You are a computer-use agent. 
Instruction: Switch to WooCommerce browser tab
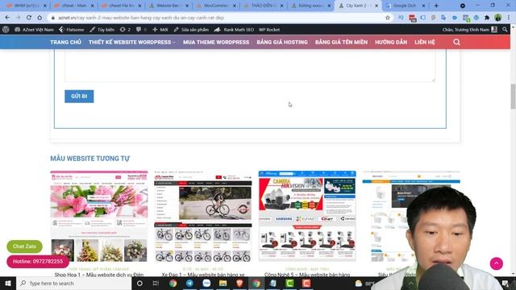pos(216,6)
